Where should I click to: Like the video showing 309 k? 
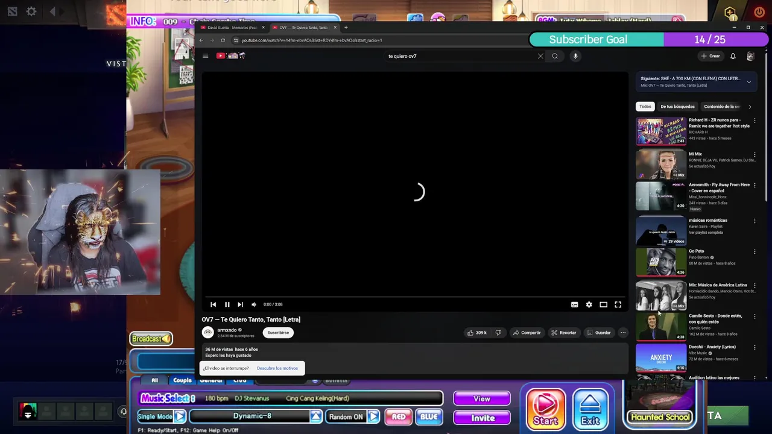[x=477, y=333]
